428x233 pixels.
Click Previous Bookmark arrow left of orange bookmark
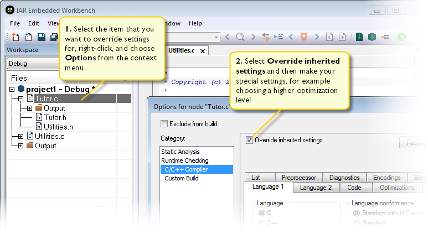coord(291,37)
